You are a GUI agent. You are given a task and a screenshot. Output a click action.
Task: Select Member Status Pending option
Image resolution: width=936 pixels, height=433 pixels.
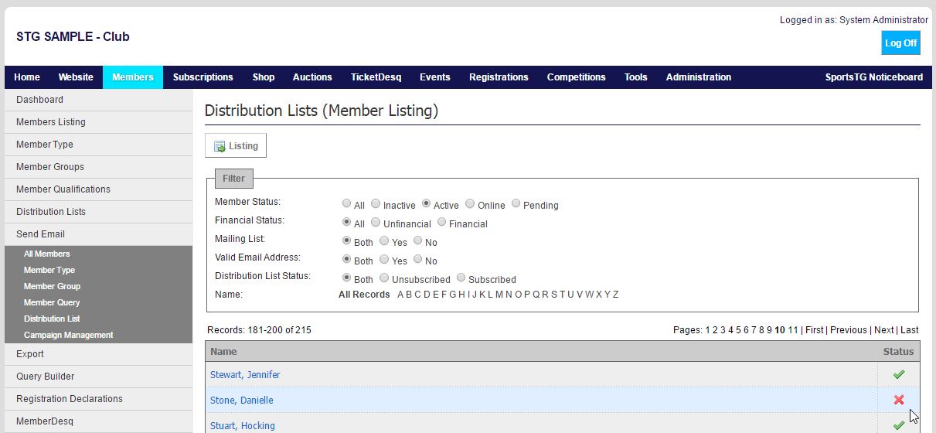pos(516,204)
